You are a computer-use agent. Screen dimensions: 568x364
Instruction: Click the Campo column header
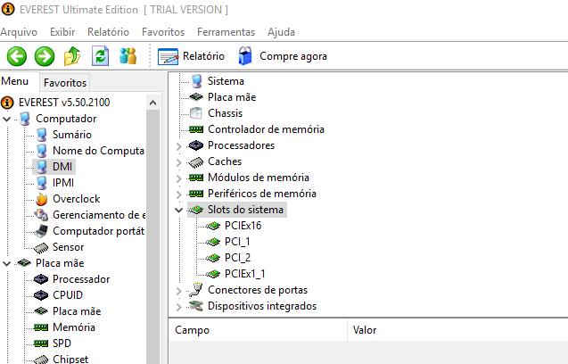point(258,330)
